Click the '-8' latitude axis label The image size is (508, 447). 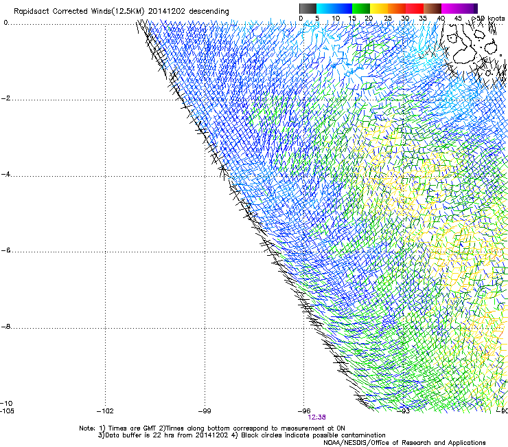5,327
